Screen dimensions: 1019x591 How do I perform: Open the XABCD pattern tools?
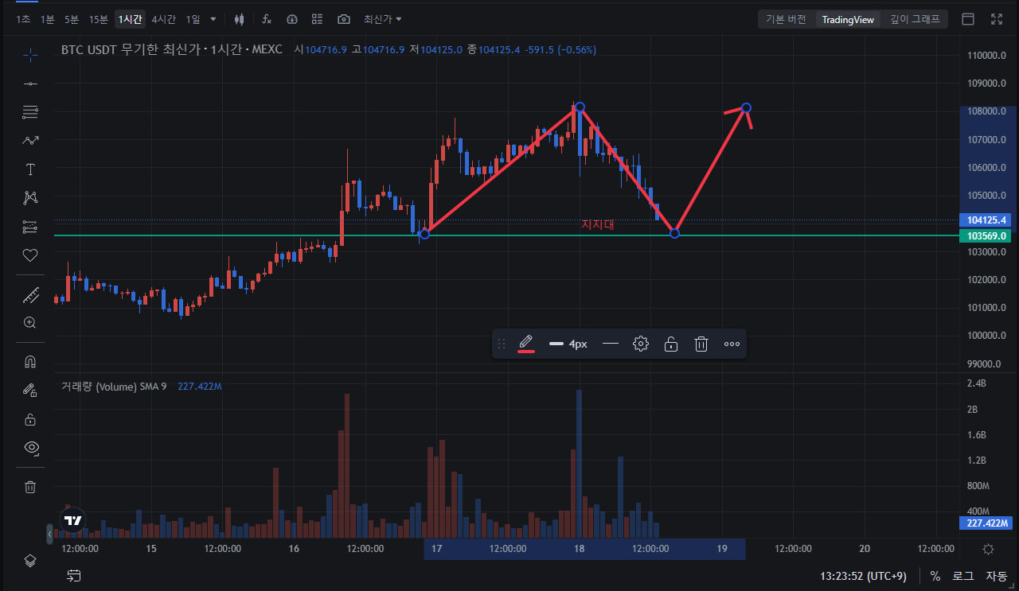[x=30, y=198]
